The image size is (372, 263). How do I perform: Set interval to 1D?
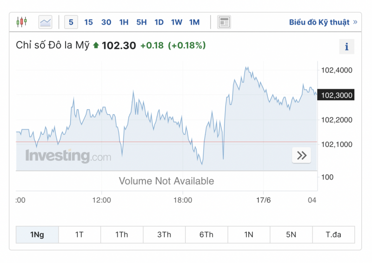click(x=159, y=22)
